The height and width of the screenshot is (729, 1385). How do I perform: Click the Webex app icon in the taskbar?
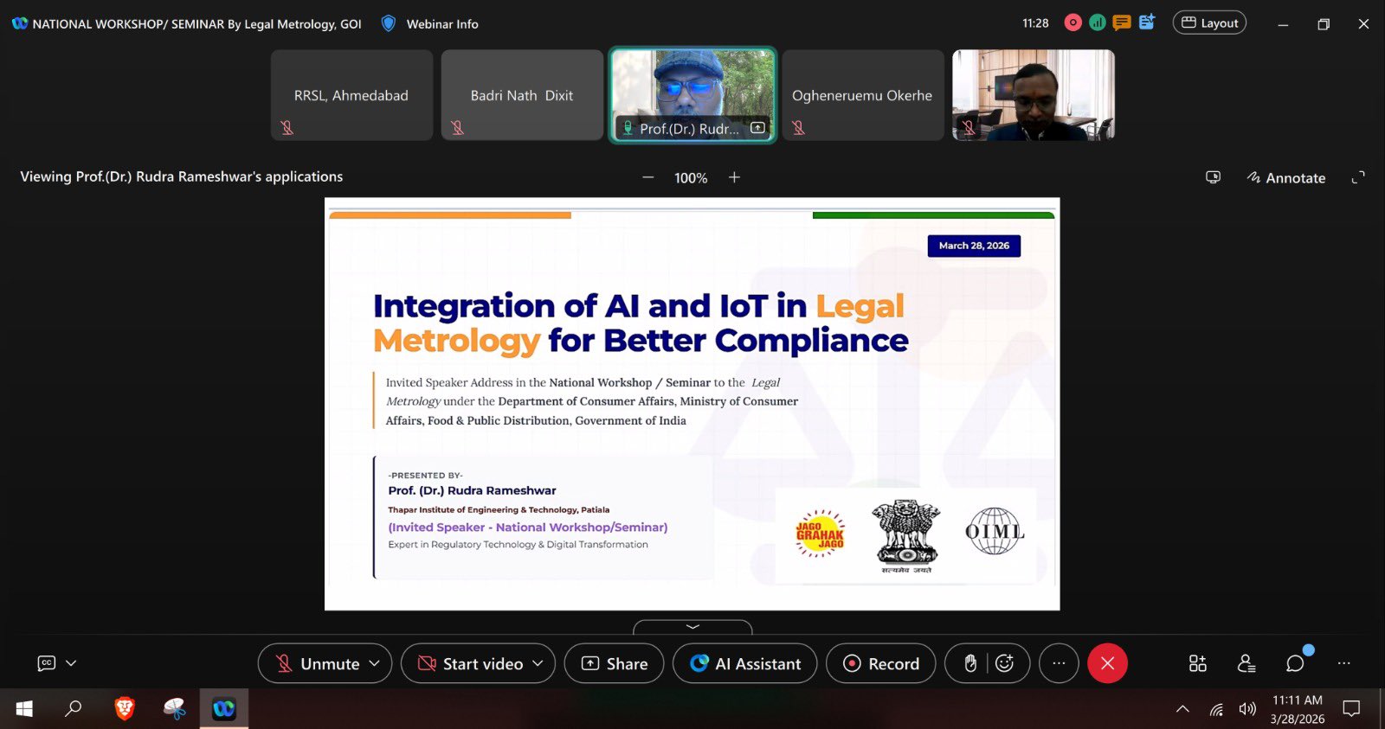click(x=224, y=709)
